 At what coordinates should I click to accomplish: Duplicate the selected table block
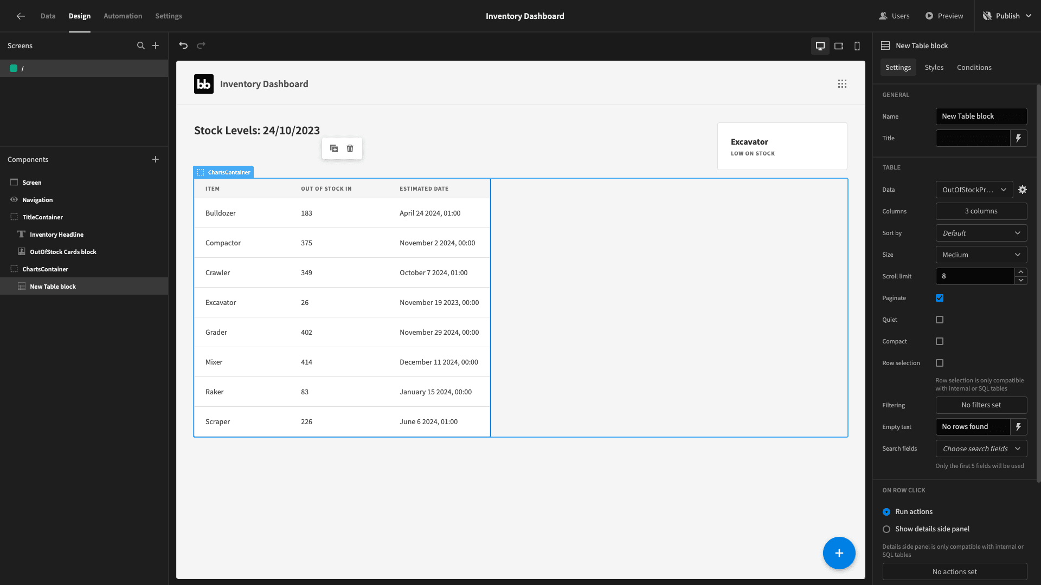[x=334, y=148]
